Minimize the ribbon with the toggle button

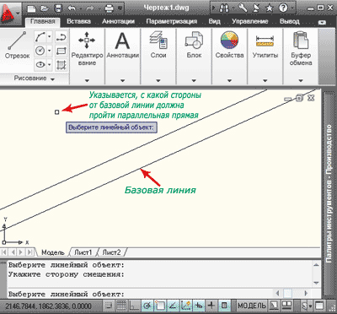[322, 22]
